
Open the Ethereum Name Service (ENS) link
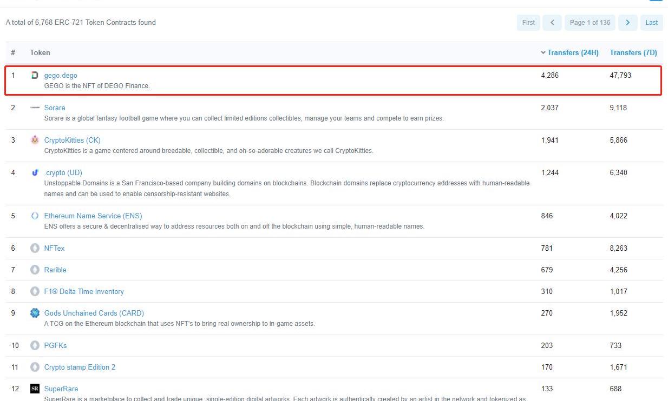point(93,216)
